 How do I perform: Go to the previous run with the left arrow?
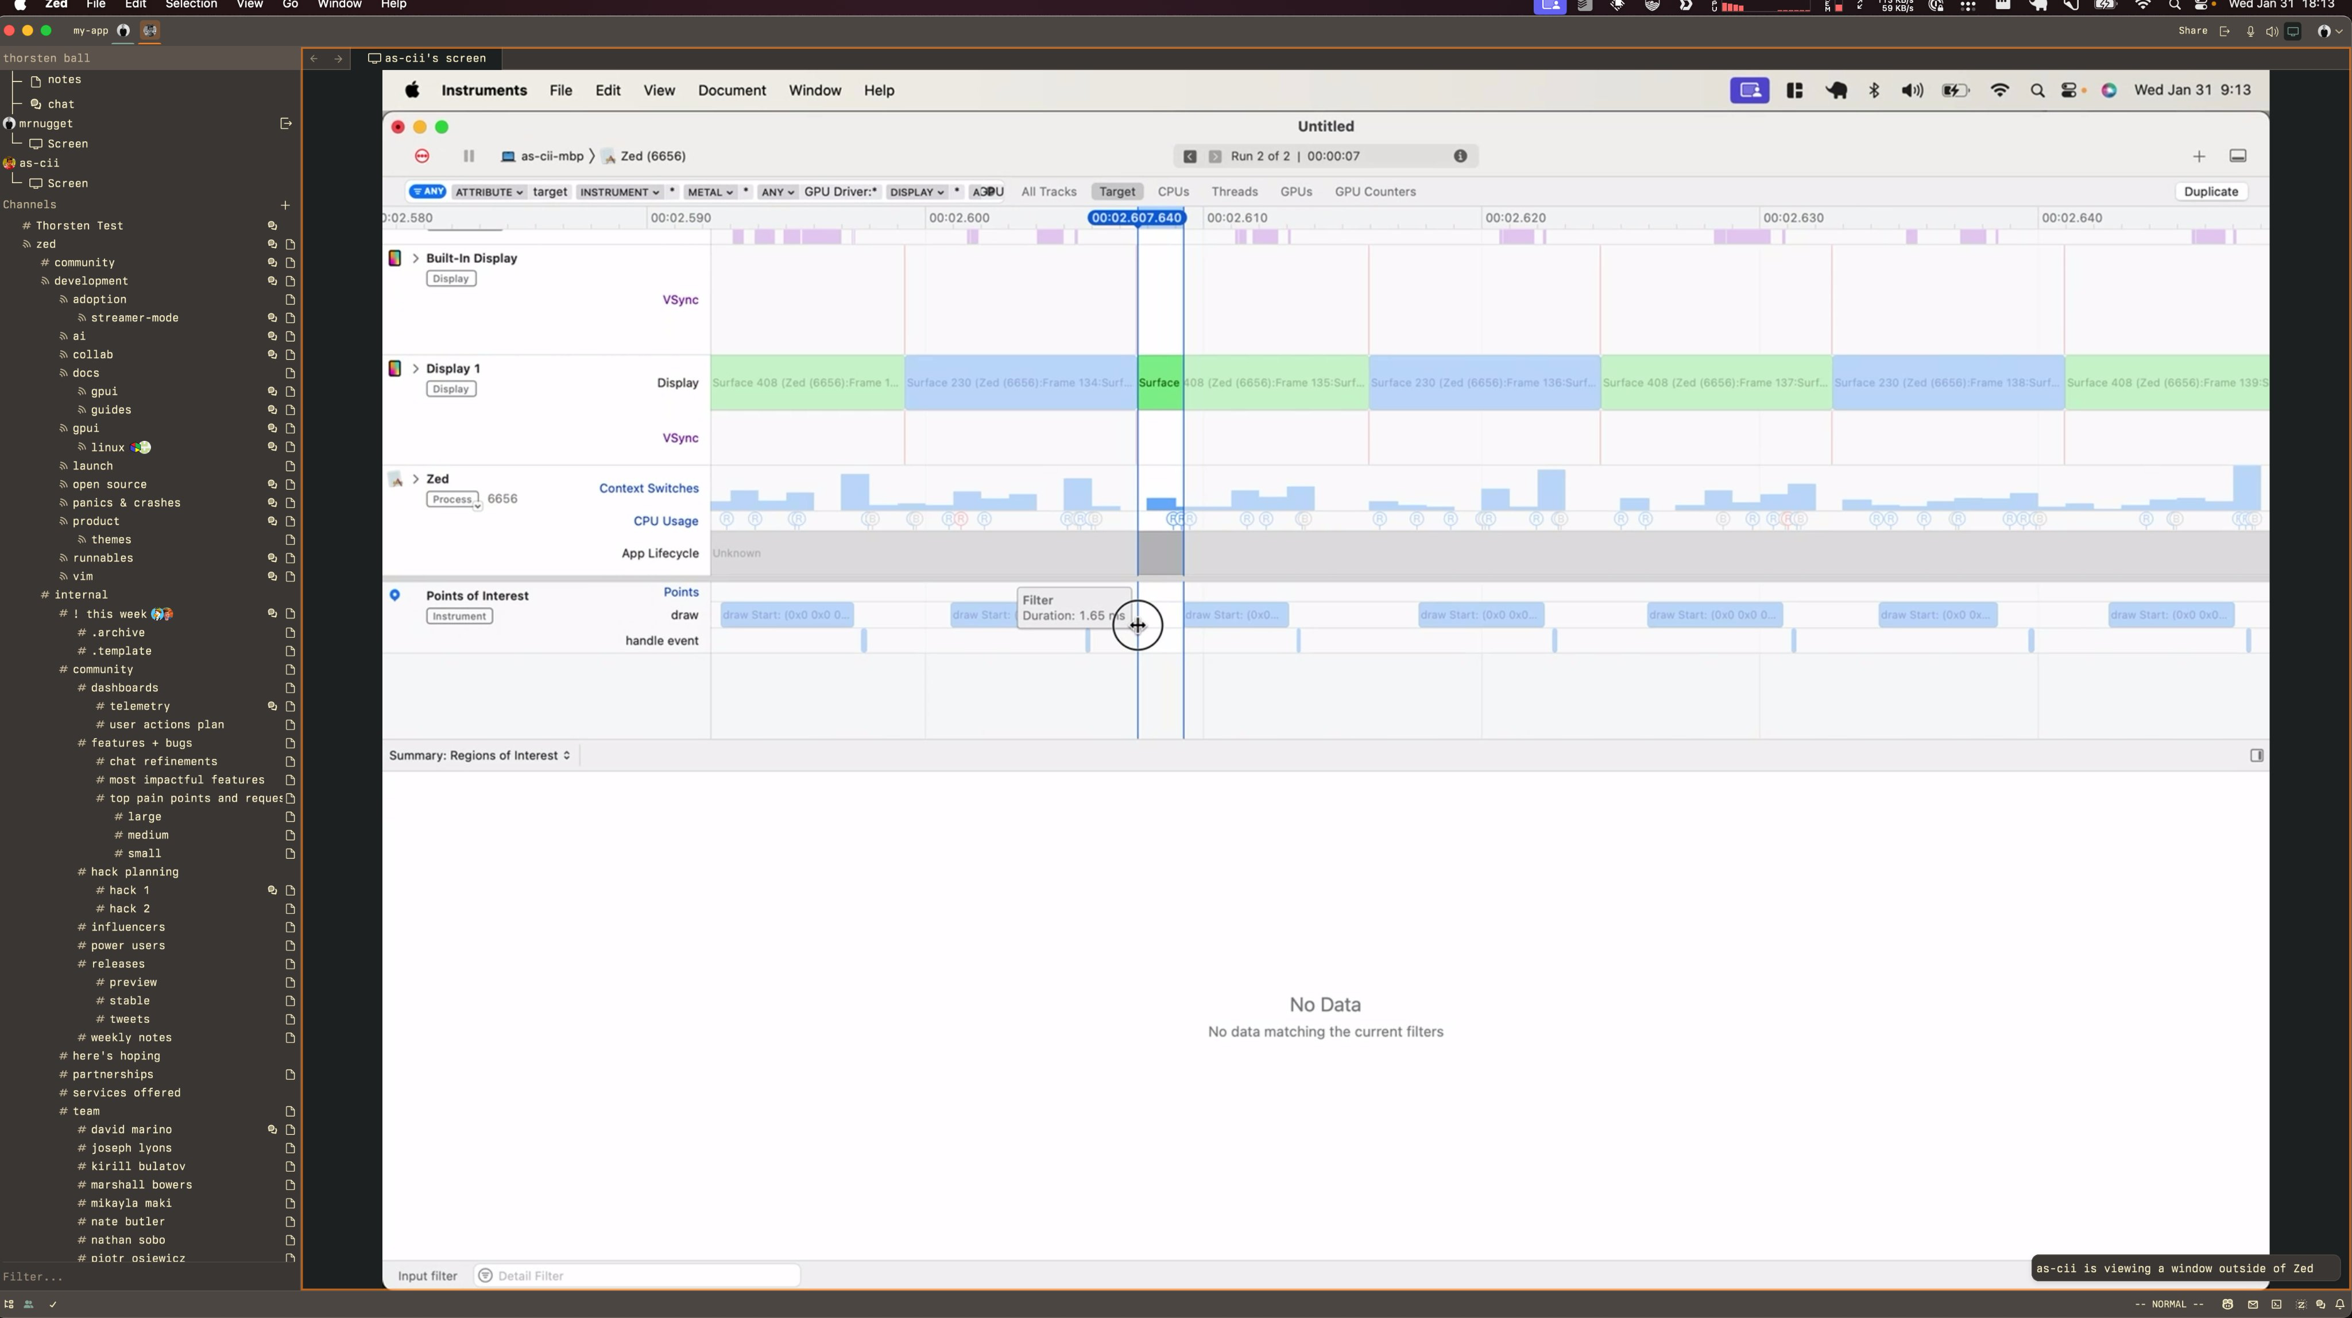click(1190, 156)
